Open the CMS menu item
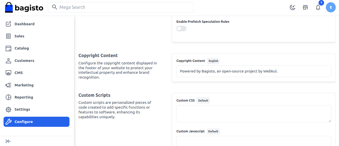The width and height of the screenshot is (339, 146). coord(19,73)
